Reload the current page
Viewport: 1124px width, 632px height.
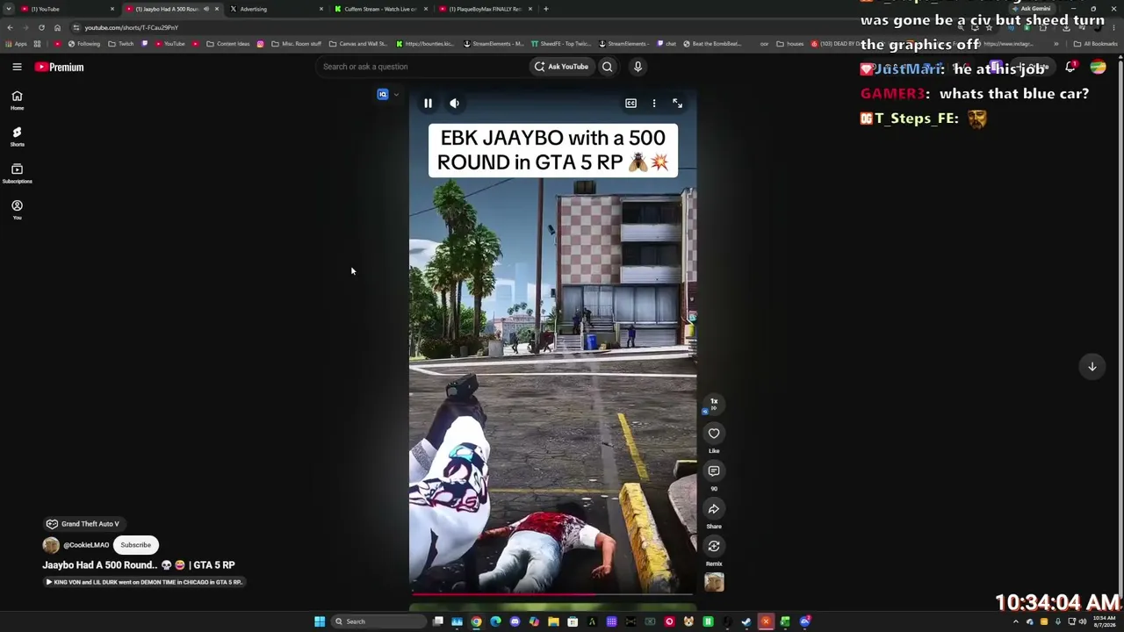(41, 27)
